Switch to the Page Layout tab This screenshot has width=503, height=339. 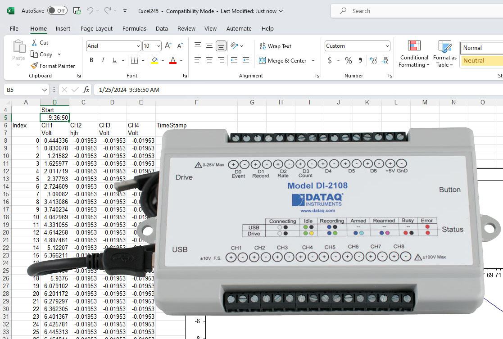tap(96, 28)
